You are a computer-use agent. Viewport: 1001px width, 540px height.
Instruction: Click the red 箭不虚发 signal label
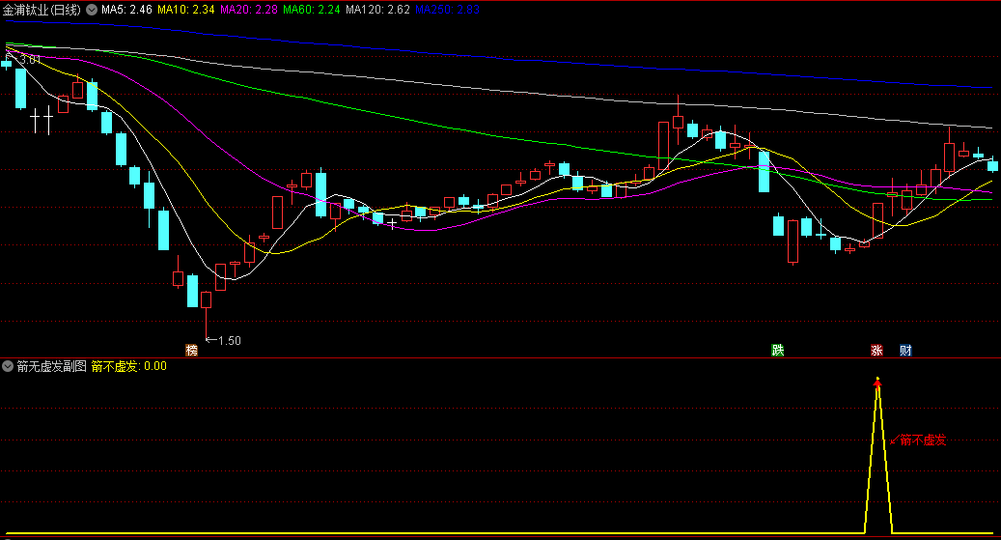pos(923,440)
